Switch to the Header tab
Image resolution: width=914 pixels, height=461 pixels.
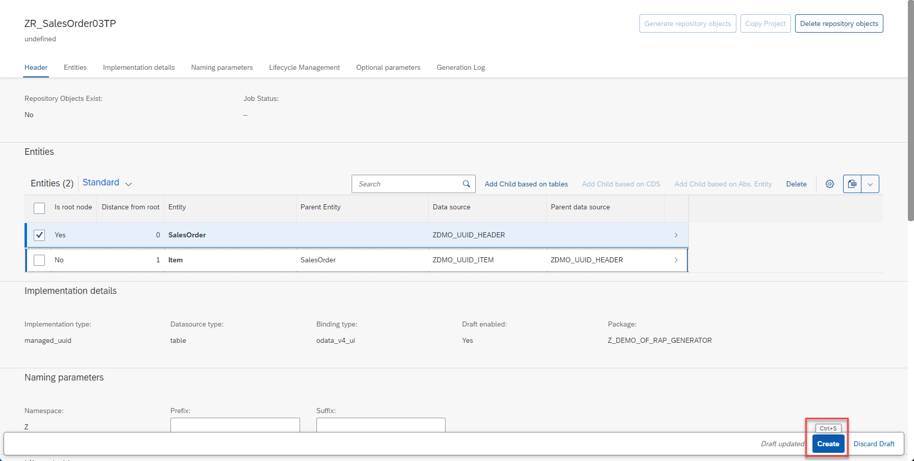[x=36, y=67]
